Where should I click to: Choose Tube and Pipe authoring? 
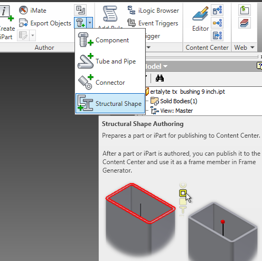point(110,61)
